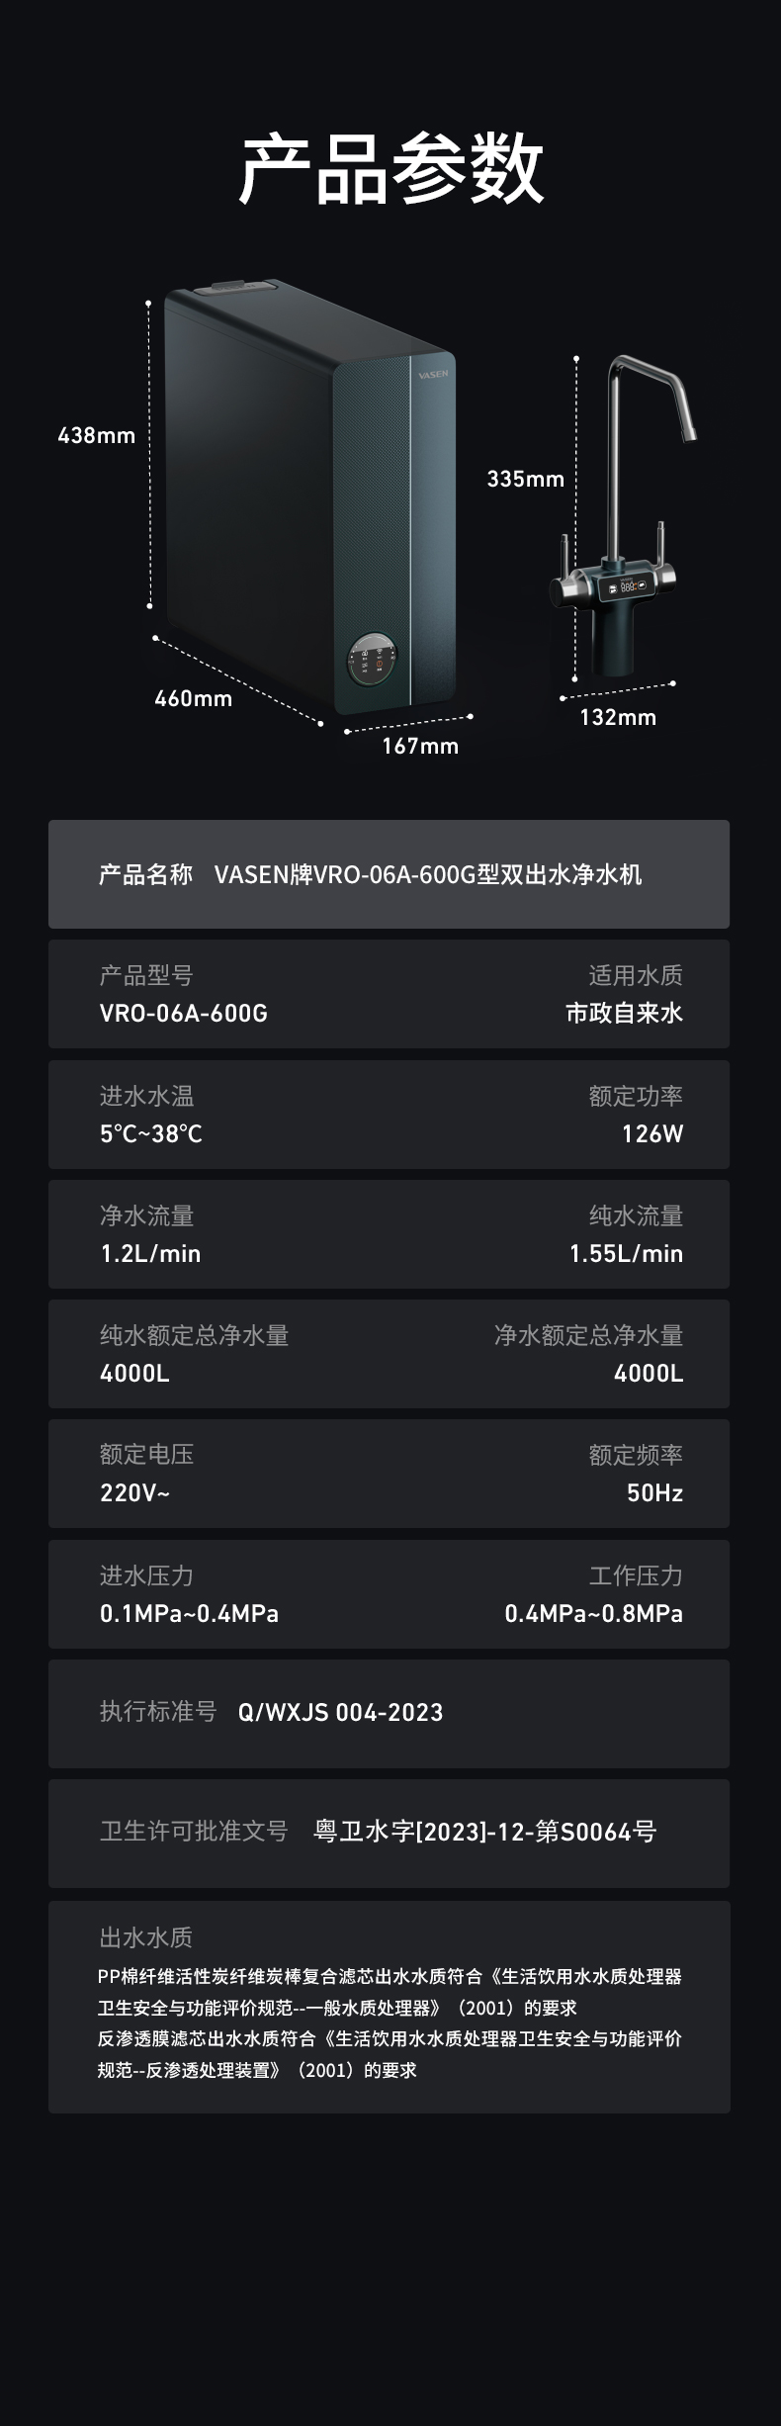Click the 出水水质 section heading
The image size is (781, 2426).
point(145,1936)
